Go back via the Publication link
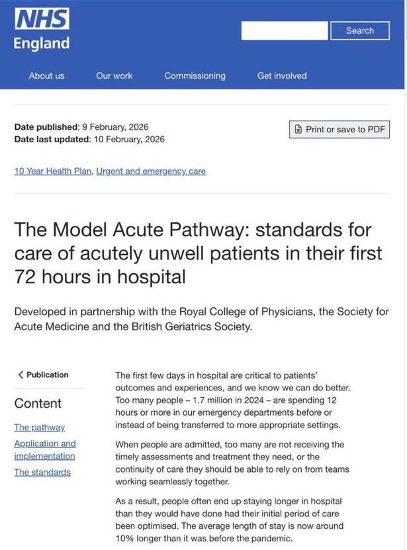Viewport: 407px width, 550px height. (48, 375)
